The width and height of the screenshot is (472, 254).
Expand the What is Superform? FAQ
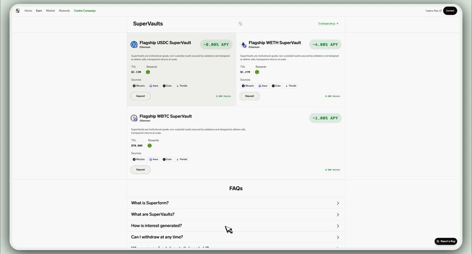236,203
